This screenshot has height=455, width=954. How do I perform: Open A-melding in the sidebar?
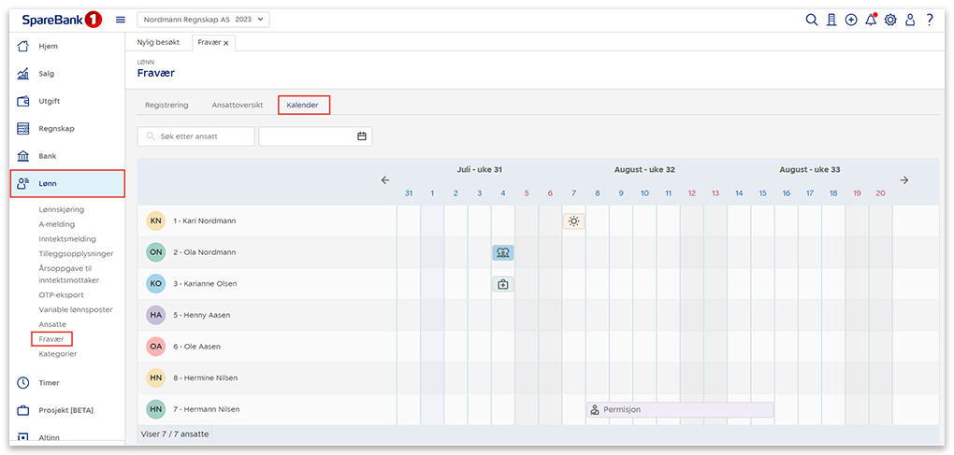coord(57,224)
